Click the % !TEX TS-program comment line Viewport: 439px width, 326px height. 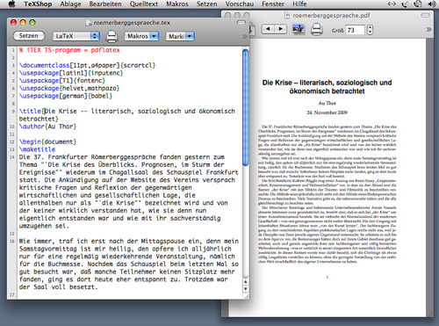69,50
